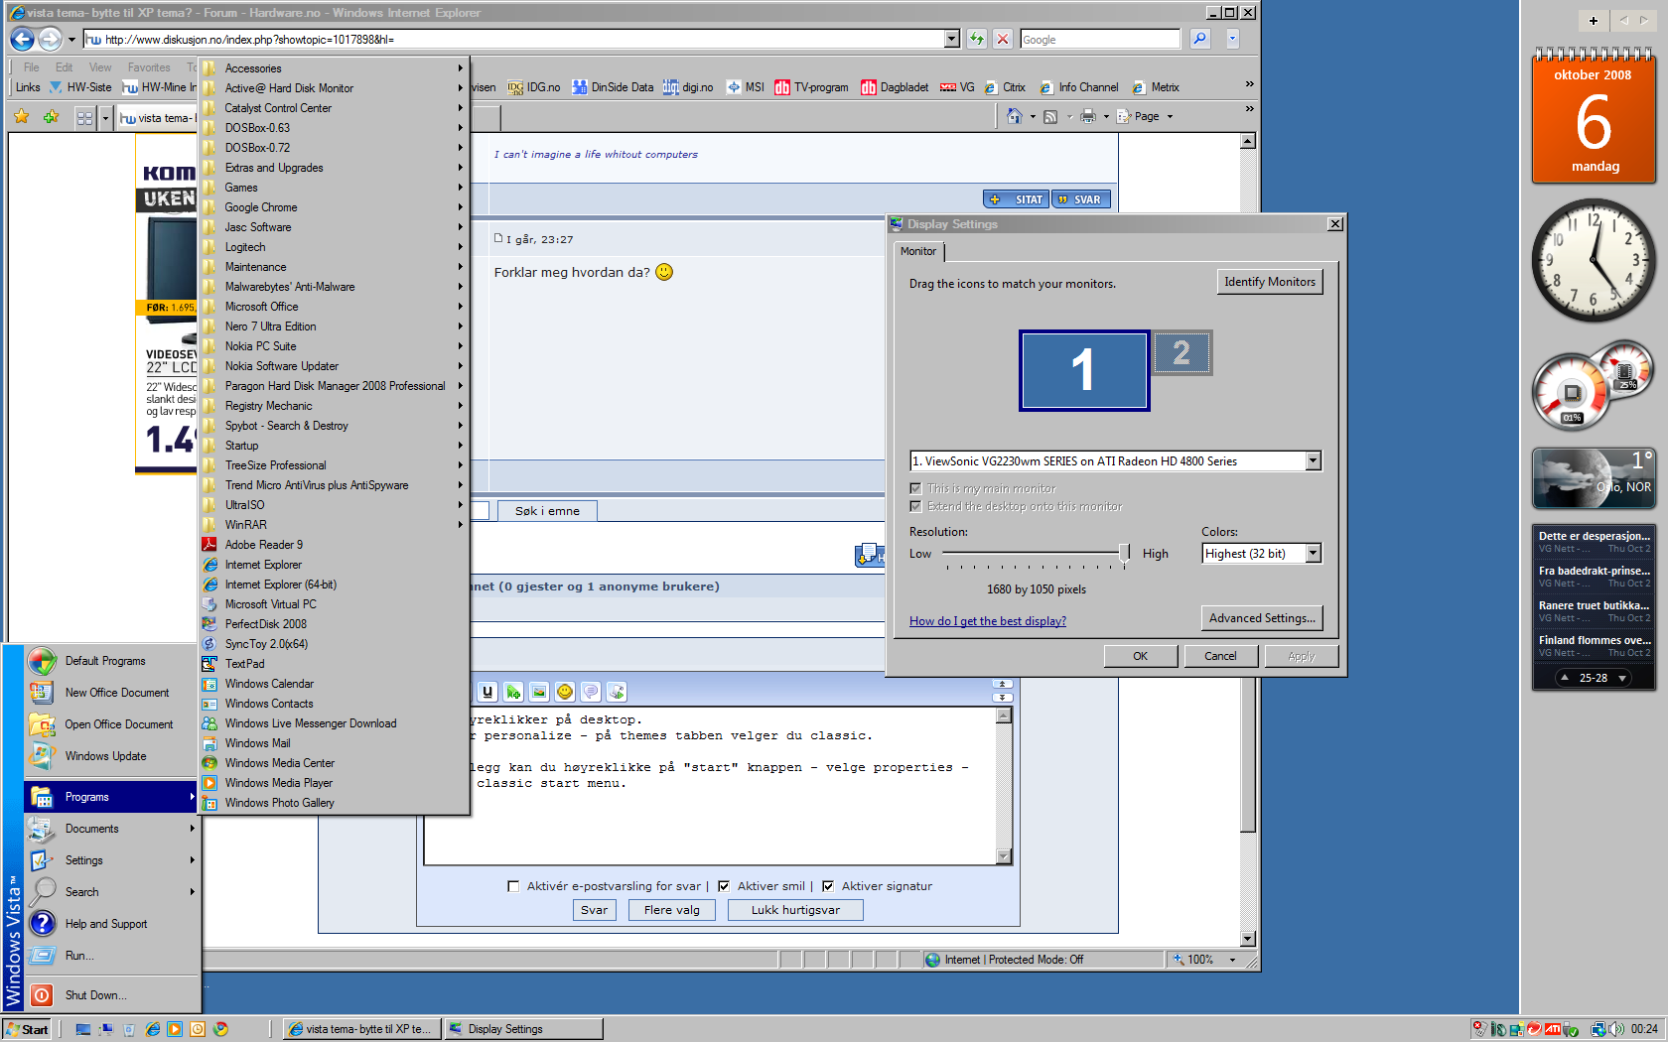Image resolution: width=1668 pixels, height=1042 pixels.
Task: Click OK in Display Settings dialog
Action: [1141, 656]
